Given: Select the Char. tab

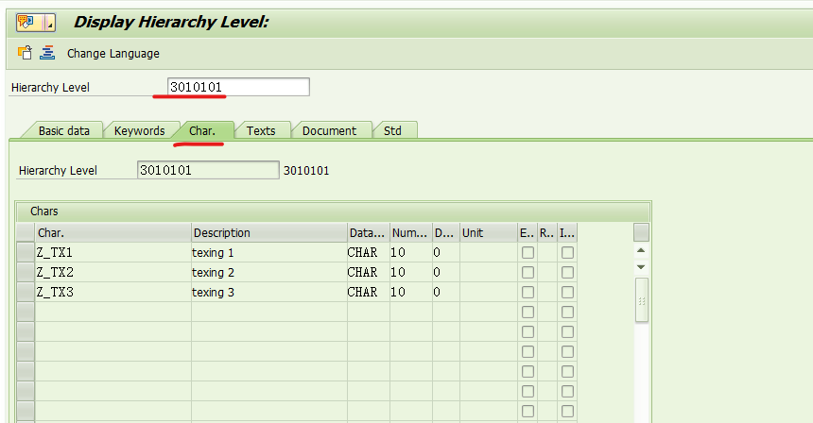Looking at the screenshot, I should pyautogui.click(x=202, y=130).
